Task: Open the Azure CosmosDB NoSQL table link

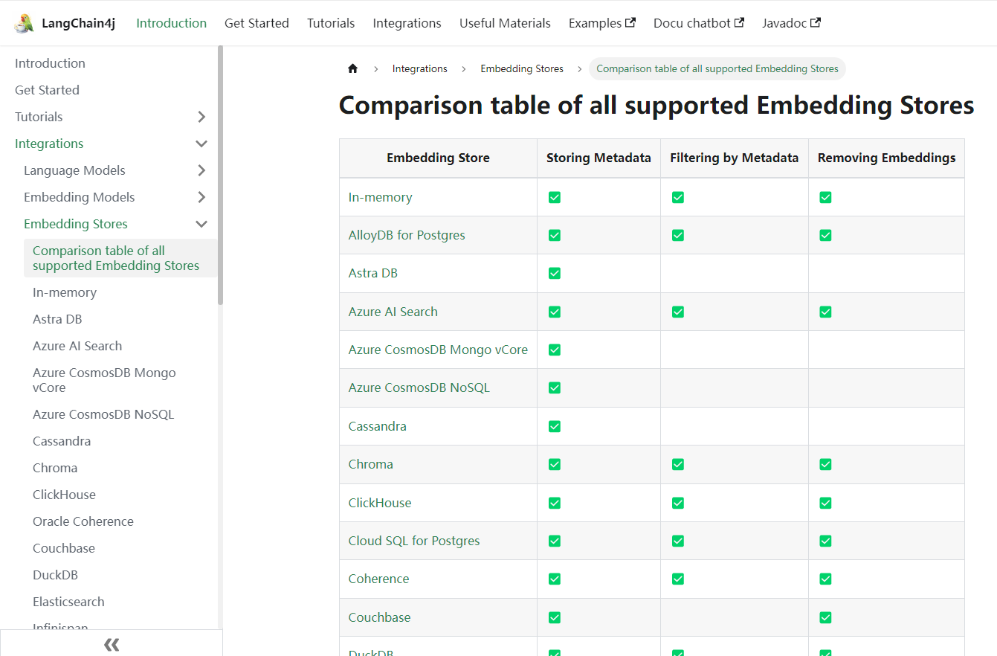Action: (419, 388)
